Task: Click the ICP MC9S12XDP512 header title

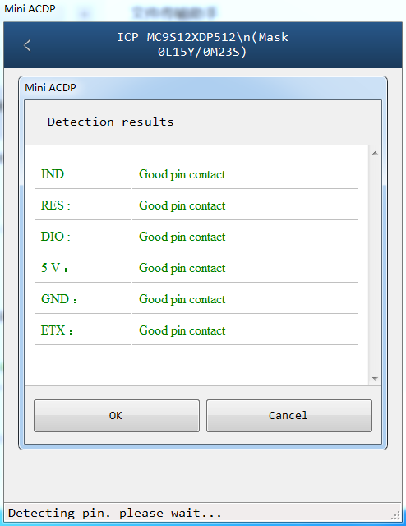Action: coord(202,44)
